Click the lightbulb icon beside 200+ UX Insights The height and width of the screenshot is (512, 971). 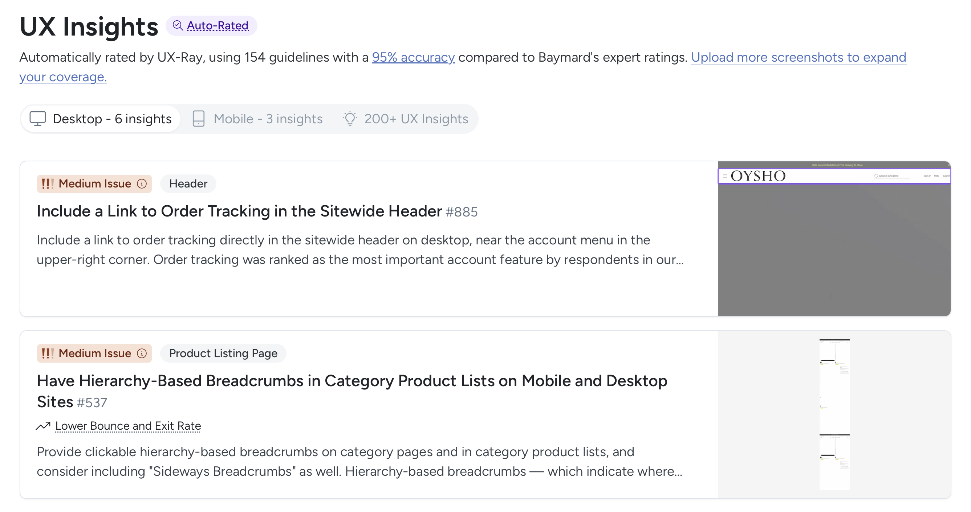349,119
